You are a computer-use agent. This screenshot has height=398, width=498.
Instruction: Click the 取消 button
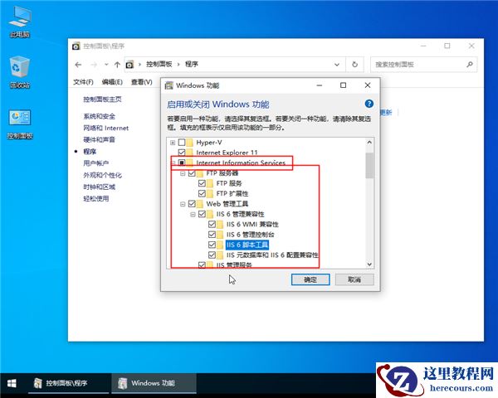(x=354, y=279)
